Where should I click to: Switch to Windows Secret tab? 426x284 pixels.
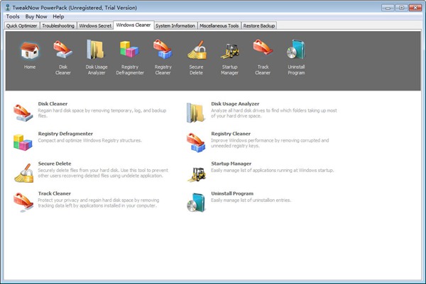[95, 25]
